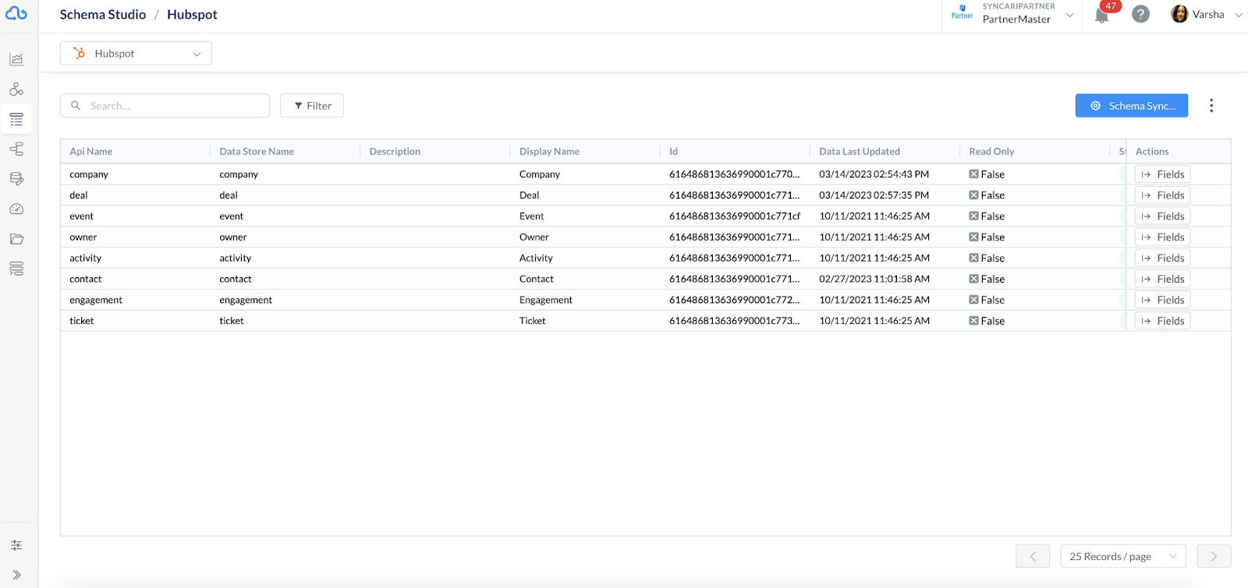Open the Filter button
The width and height of the screenshot is (1248, 588).
click(312, 106)
